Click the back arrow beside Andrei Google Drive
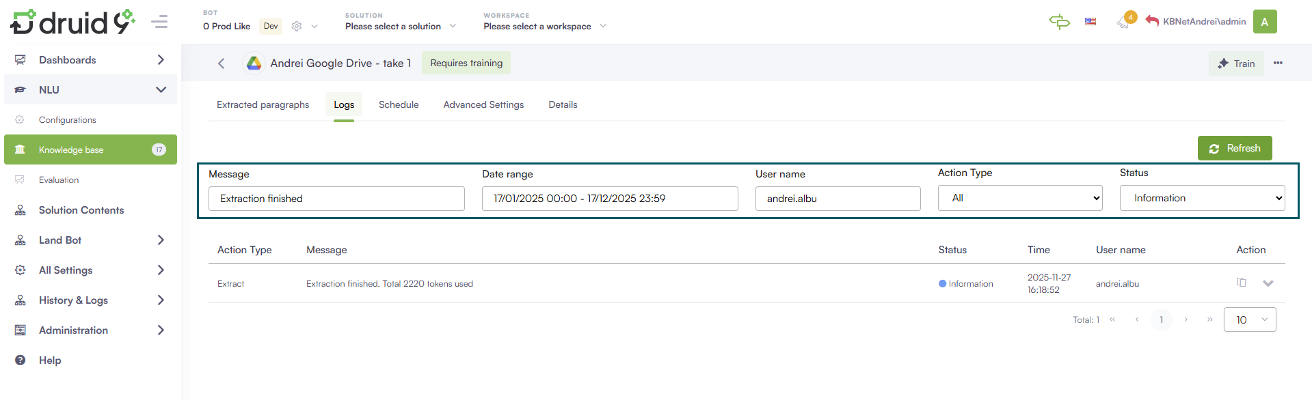Screen dimensions: 1312x400 [221, 63]
